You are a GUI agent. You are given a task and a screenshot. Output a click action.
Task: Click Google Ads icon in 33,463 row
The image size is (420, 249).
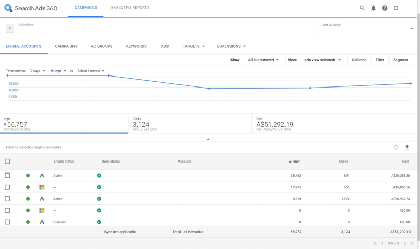[x=42, y=176]
